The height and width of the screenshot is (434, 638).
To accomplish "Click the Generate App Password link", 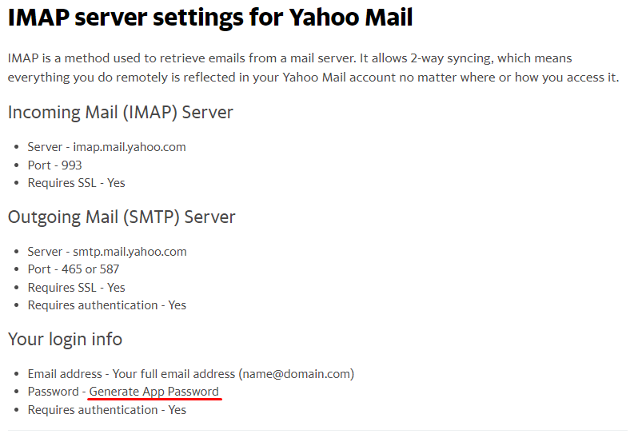I will 154,392.
